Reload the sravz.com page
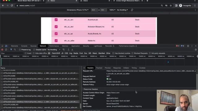Image resolution: width=198 pixels, height=111 pixels. point(12,6)
